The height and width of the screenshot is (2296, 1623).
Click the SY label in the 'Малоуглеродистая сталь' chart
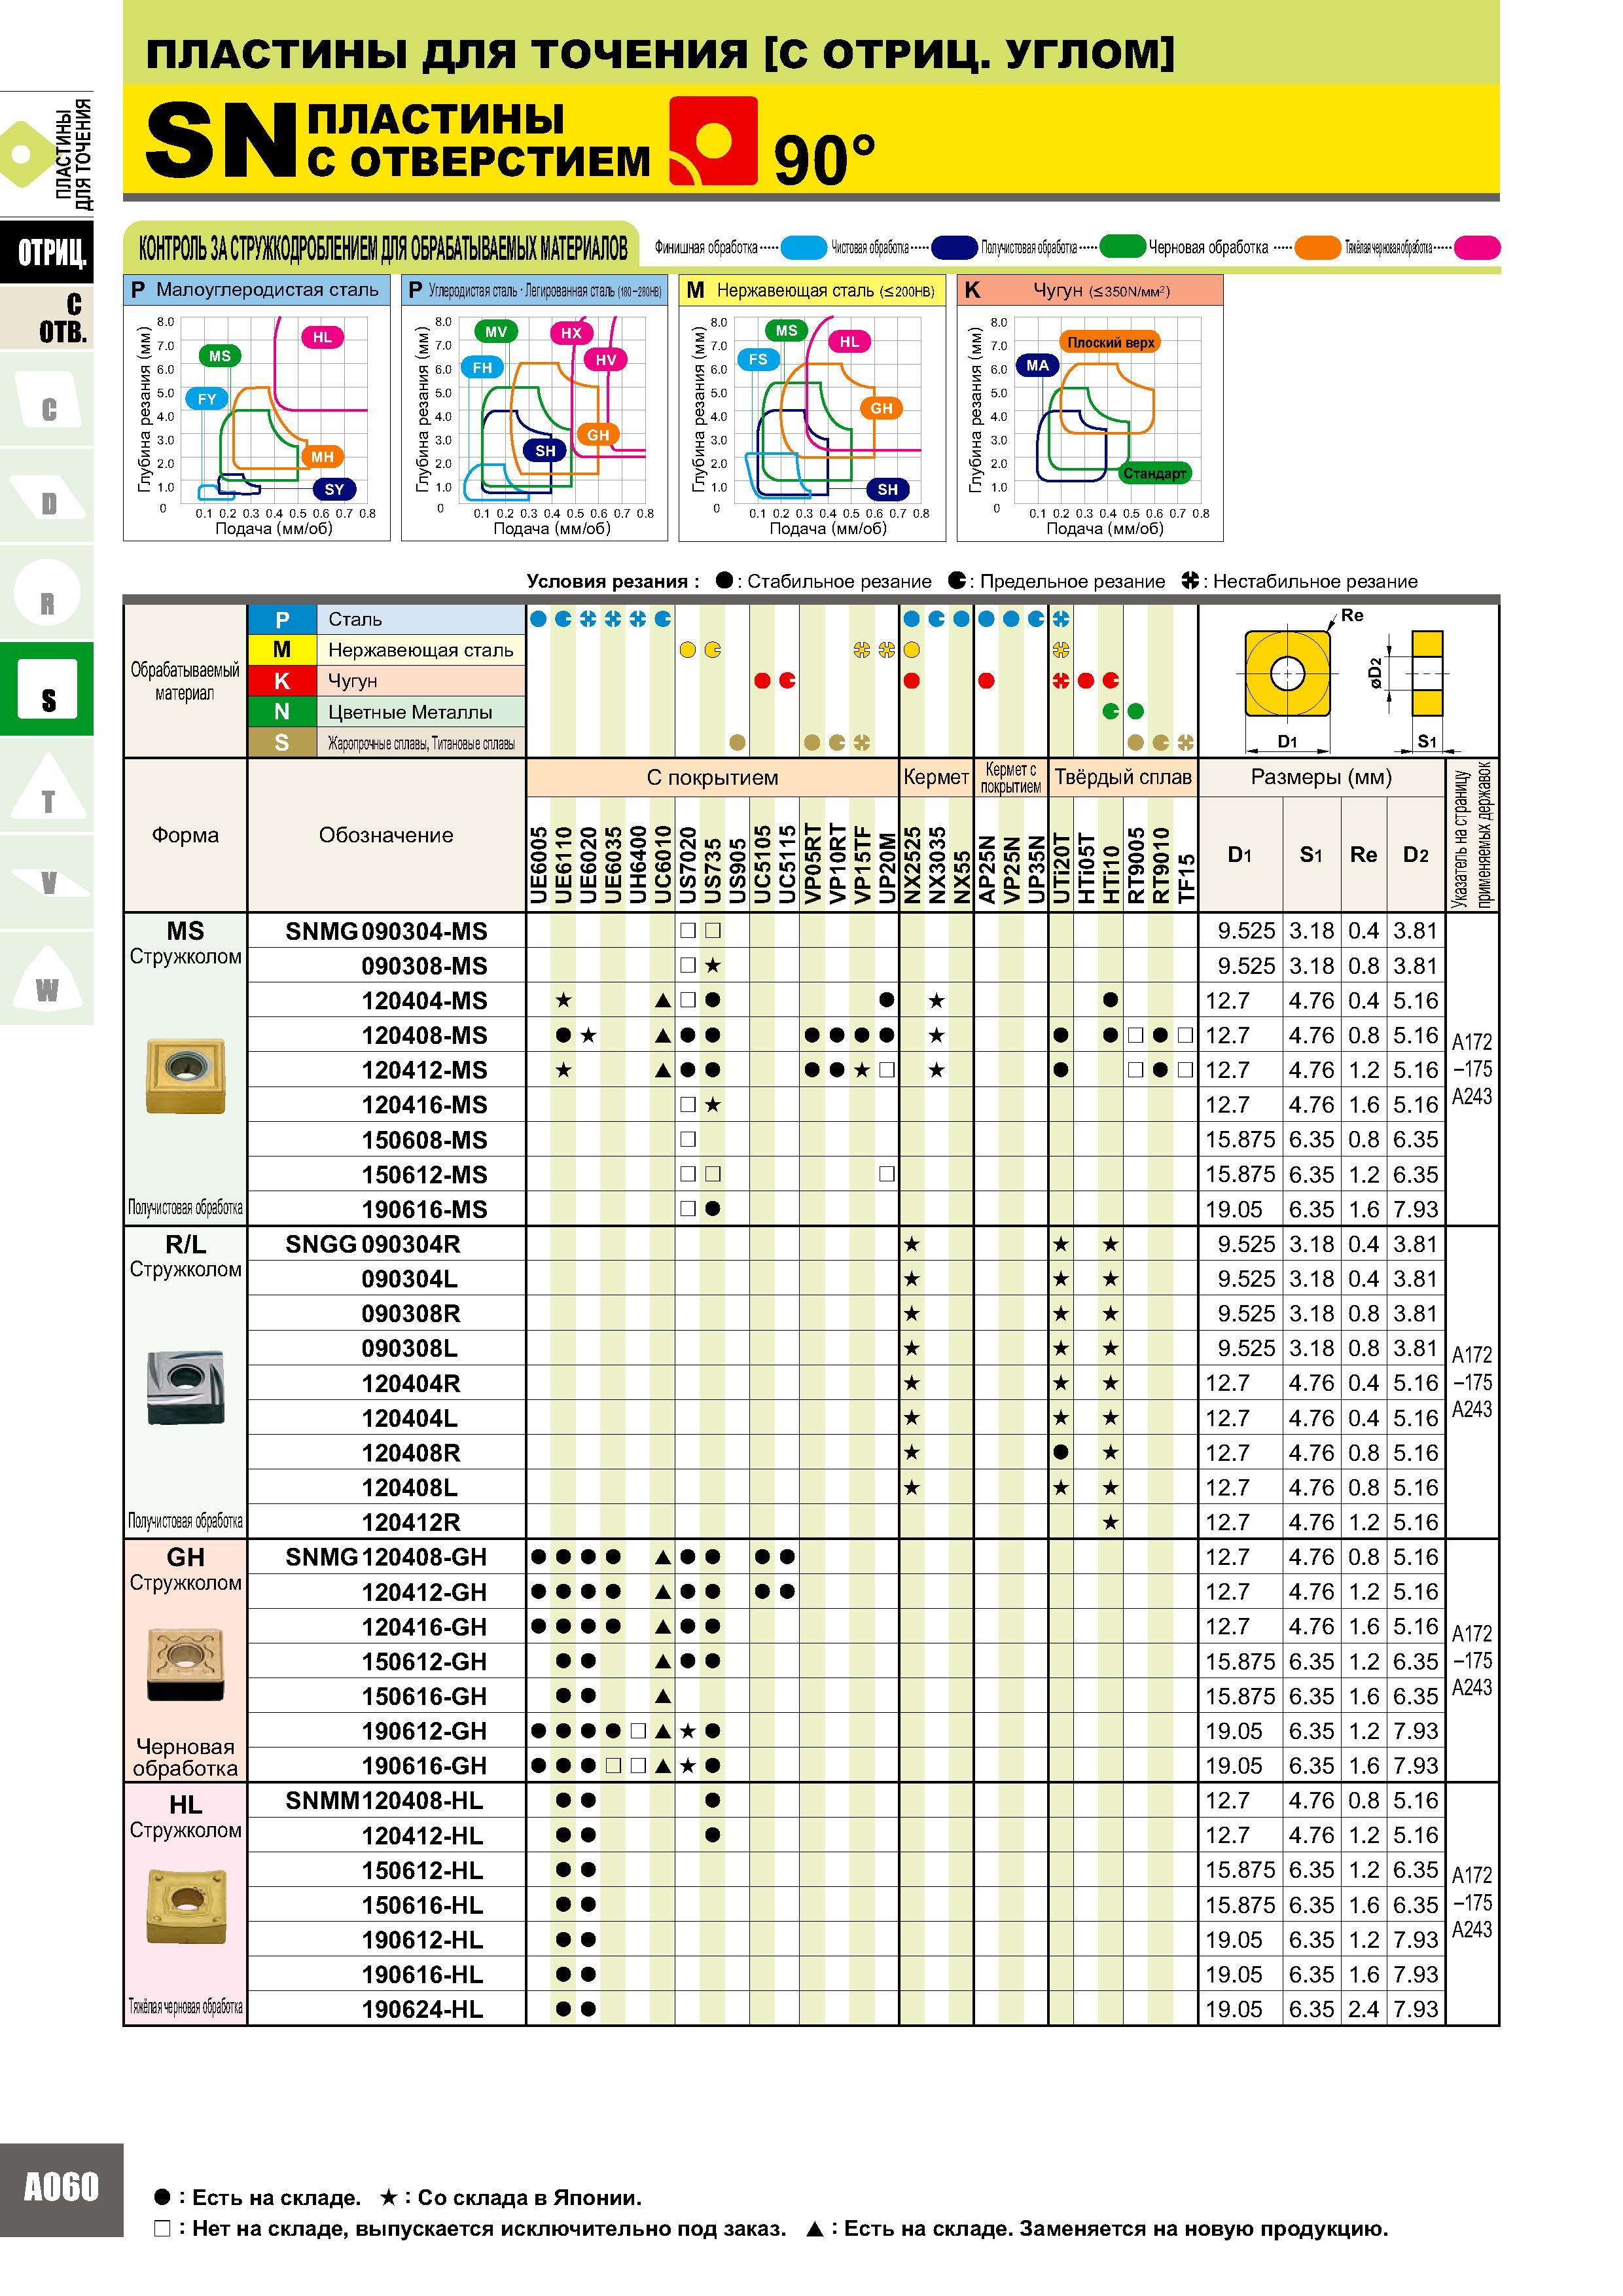coord(334,489)
